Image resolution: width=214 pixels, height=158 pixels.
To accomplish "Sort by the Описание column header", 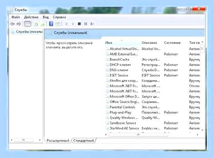I will pyautogui.click(x=149, y=43).
